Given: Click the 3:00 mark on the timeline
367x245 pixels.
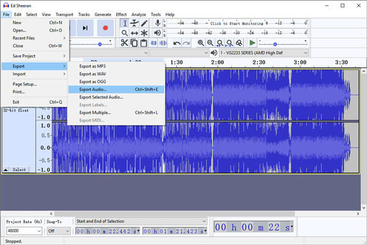Looking at the screenshot, I should point(300,62).
